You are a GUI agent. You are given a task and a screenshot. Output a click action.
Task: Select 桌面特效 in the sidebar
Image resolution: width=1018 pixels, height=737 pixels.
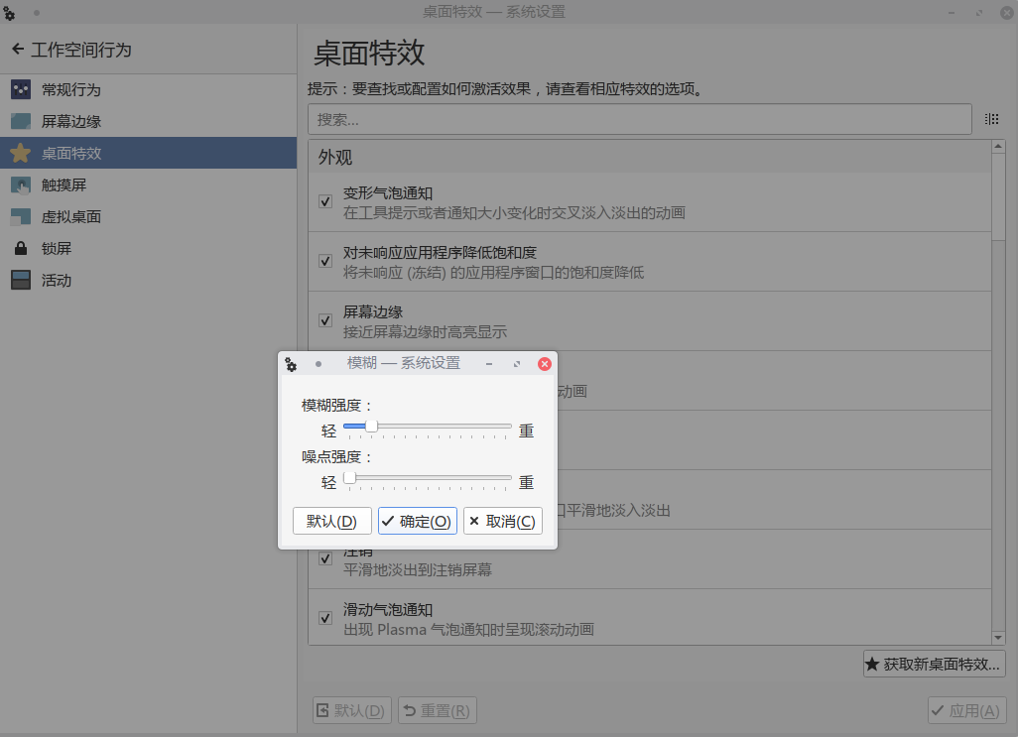click(148, 153)
